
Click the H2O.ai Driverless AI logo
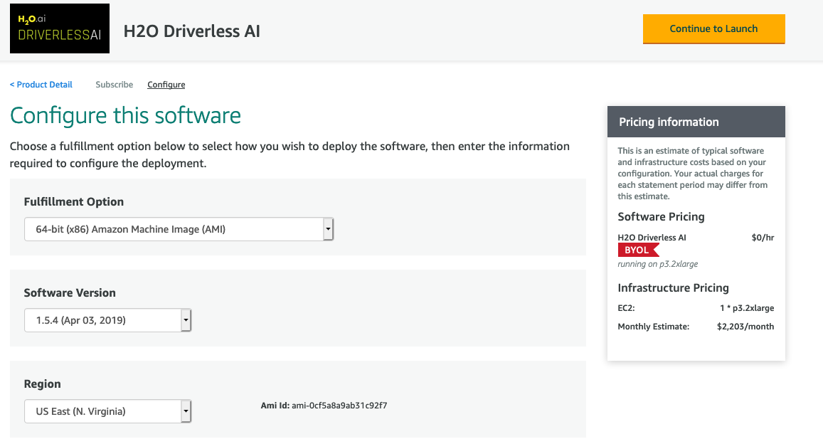(x=59, y=28)
